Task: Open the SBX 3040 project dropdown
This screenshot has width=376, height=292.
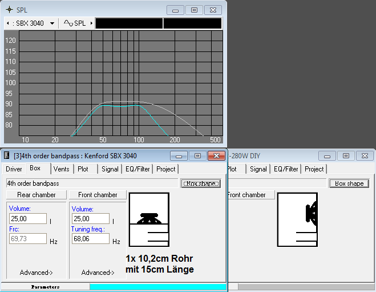Action: tap(52, 23)
